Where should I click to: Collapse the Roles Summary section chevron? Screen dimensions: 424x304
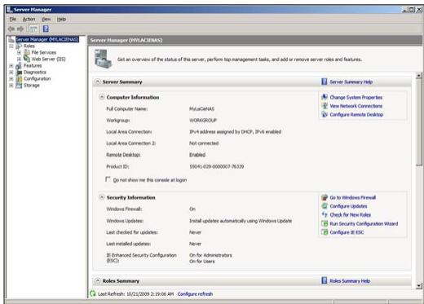[97, 280]
